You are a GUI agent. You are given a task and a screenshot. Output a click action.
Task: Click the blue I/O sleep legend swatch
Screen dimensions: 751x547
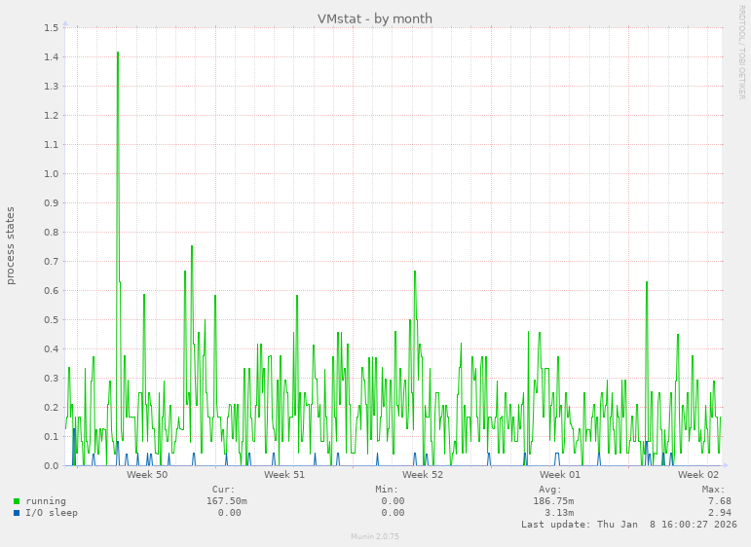(17, 513)
